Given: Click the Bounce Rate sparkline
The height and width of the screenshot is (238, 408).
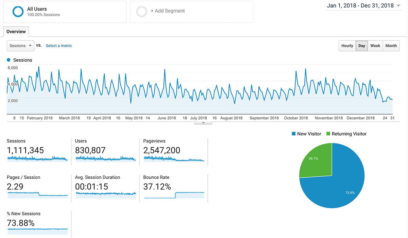Looking at the screenshot, I should tap(174, 195).
